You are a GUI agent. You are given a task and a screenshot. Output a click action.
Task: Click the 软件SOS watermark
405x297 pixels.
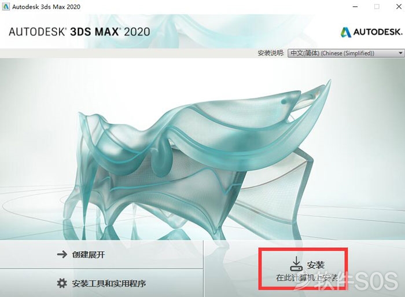point(346,280)
